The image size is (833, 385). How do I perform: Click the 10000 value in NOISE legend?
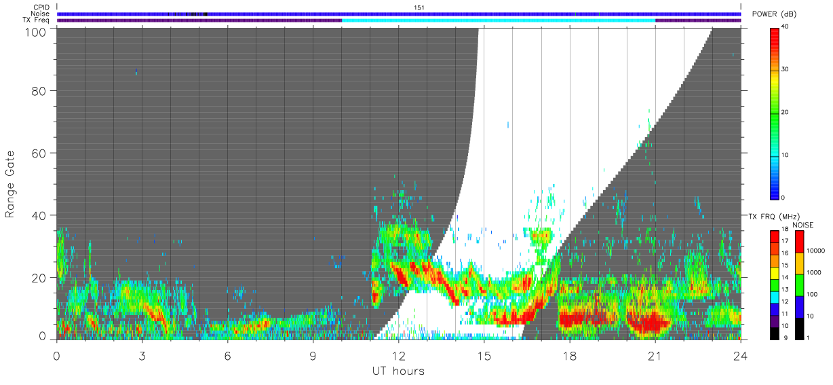(x=815, y=251)
